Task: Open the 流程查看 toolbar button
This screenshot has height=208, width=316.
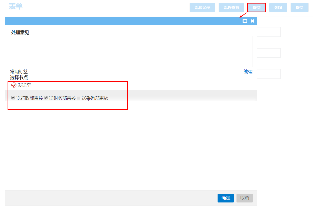Action: [x=231, y=8]
